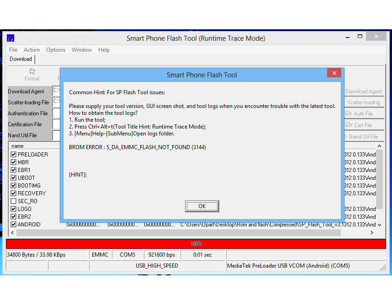Click the horizontal scroll left arrow
This screenshot has width=392, height=301.
click(12, 233)
